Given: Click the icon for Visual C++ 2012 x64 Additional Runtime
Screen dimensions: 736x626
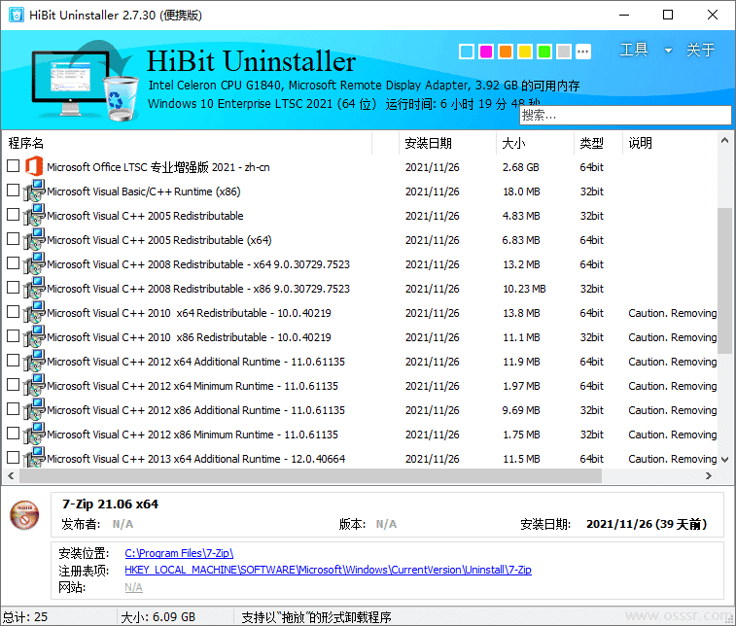Looking at the screenshot, I should [34, 362].
